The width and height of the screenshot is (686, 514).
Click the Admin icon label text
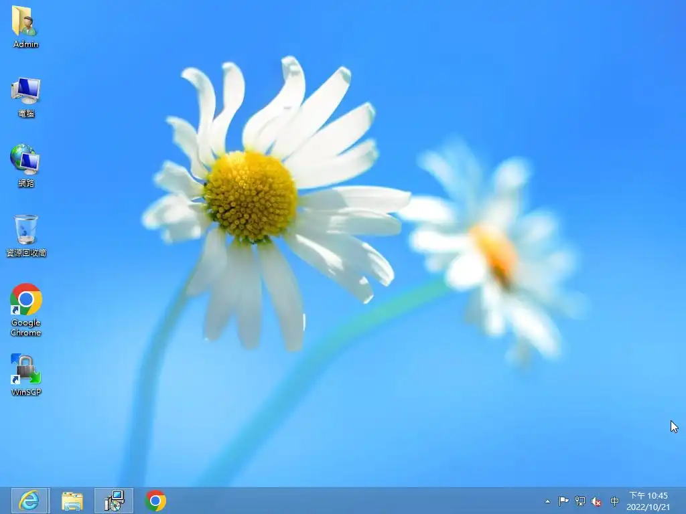click(26, 44)
